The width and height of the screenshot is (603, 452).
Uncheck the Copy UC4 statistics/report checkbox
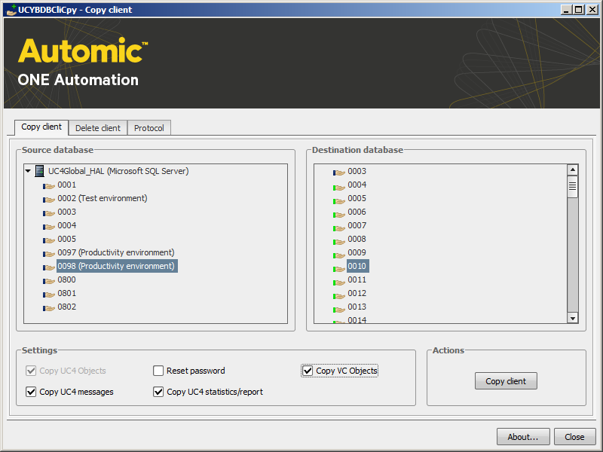point(158,392)
